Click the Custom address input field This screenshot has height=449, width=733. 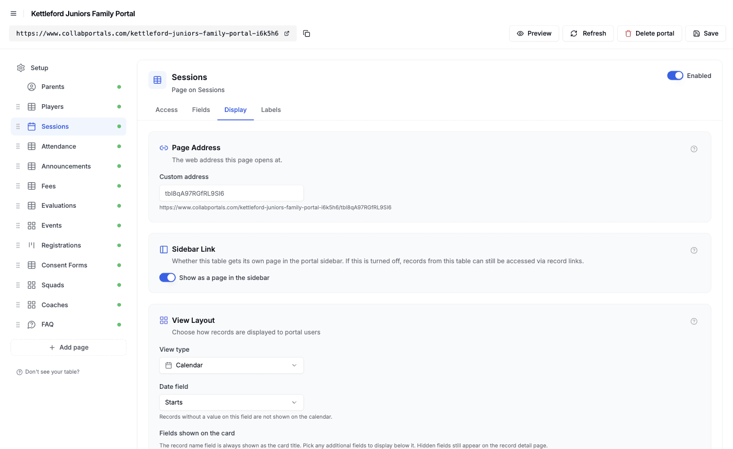232,193
